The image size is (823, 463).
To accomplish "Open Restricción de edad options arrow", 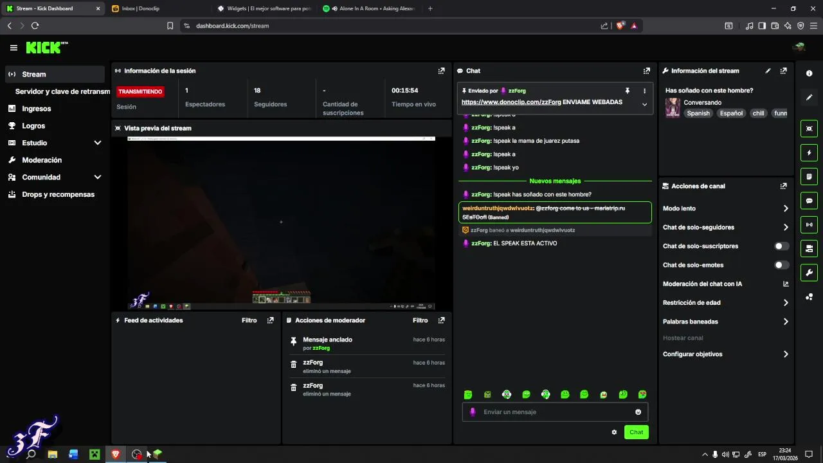I will pyautogui.click(x=786, y=303).
